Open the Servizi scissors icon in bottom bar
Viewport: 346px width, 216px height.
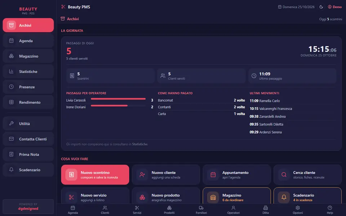coord(137,208)
